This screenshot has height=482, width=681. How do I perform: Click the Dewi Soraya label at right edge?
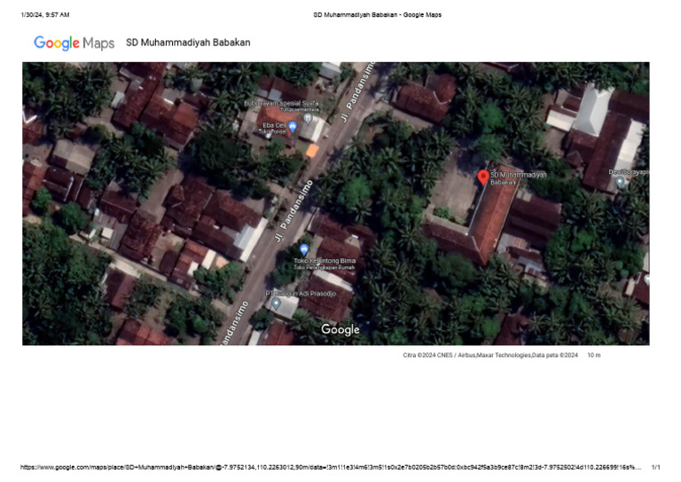629,172
